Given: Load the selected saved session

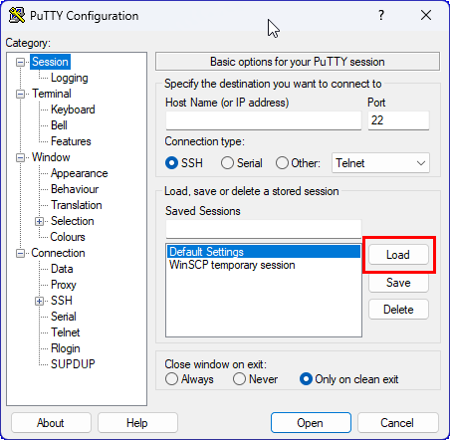Looking at the screenshot, I should pos(398,255).
